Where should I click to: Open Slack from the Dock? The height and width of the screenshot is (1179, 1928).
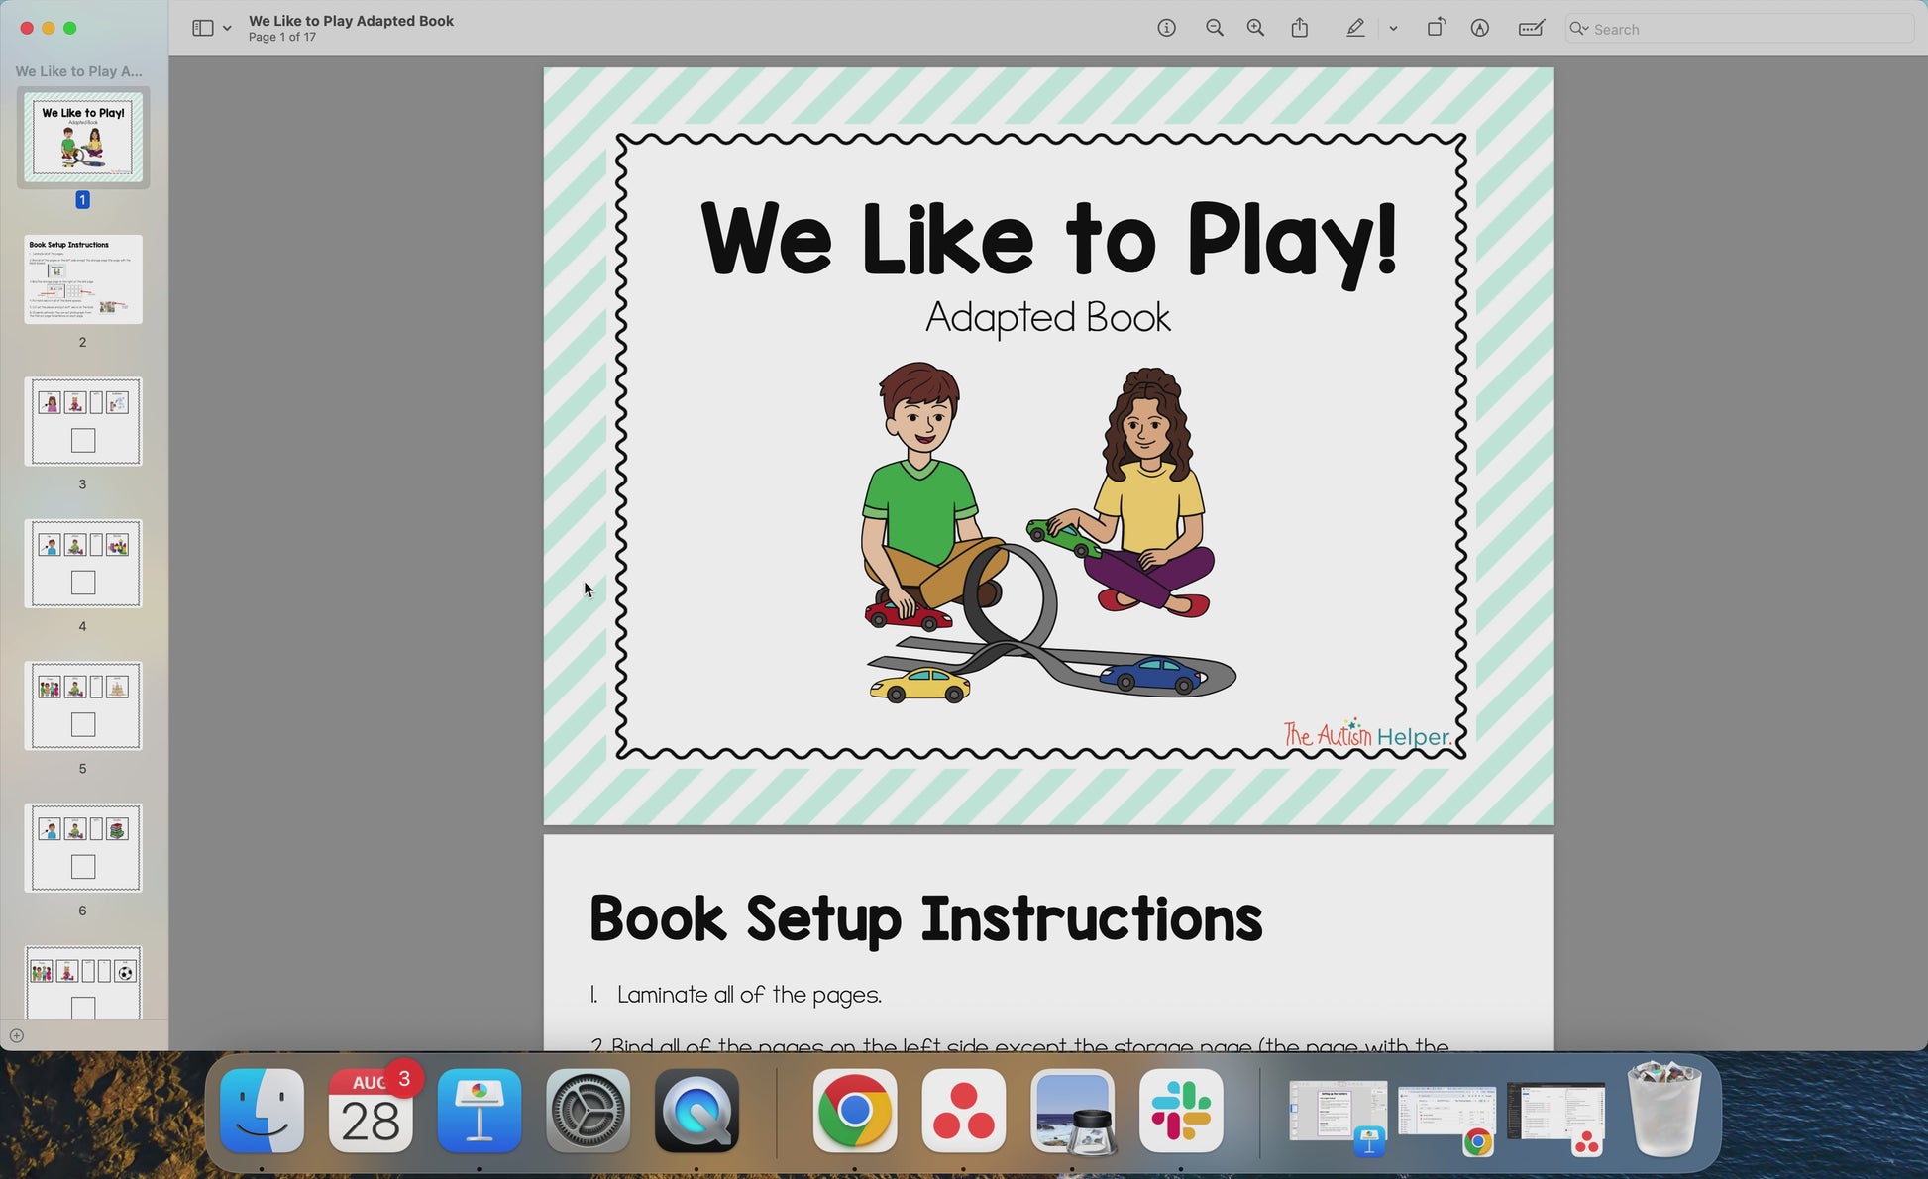pyautogui.click(x=1181, y=1112)
